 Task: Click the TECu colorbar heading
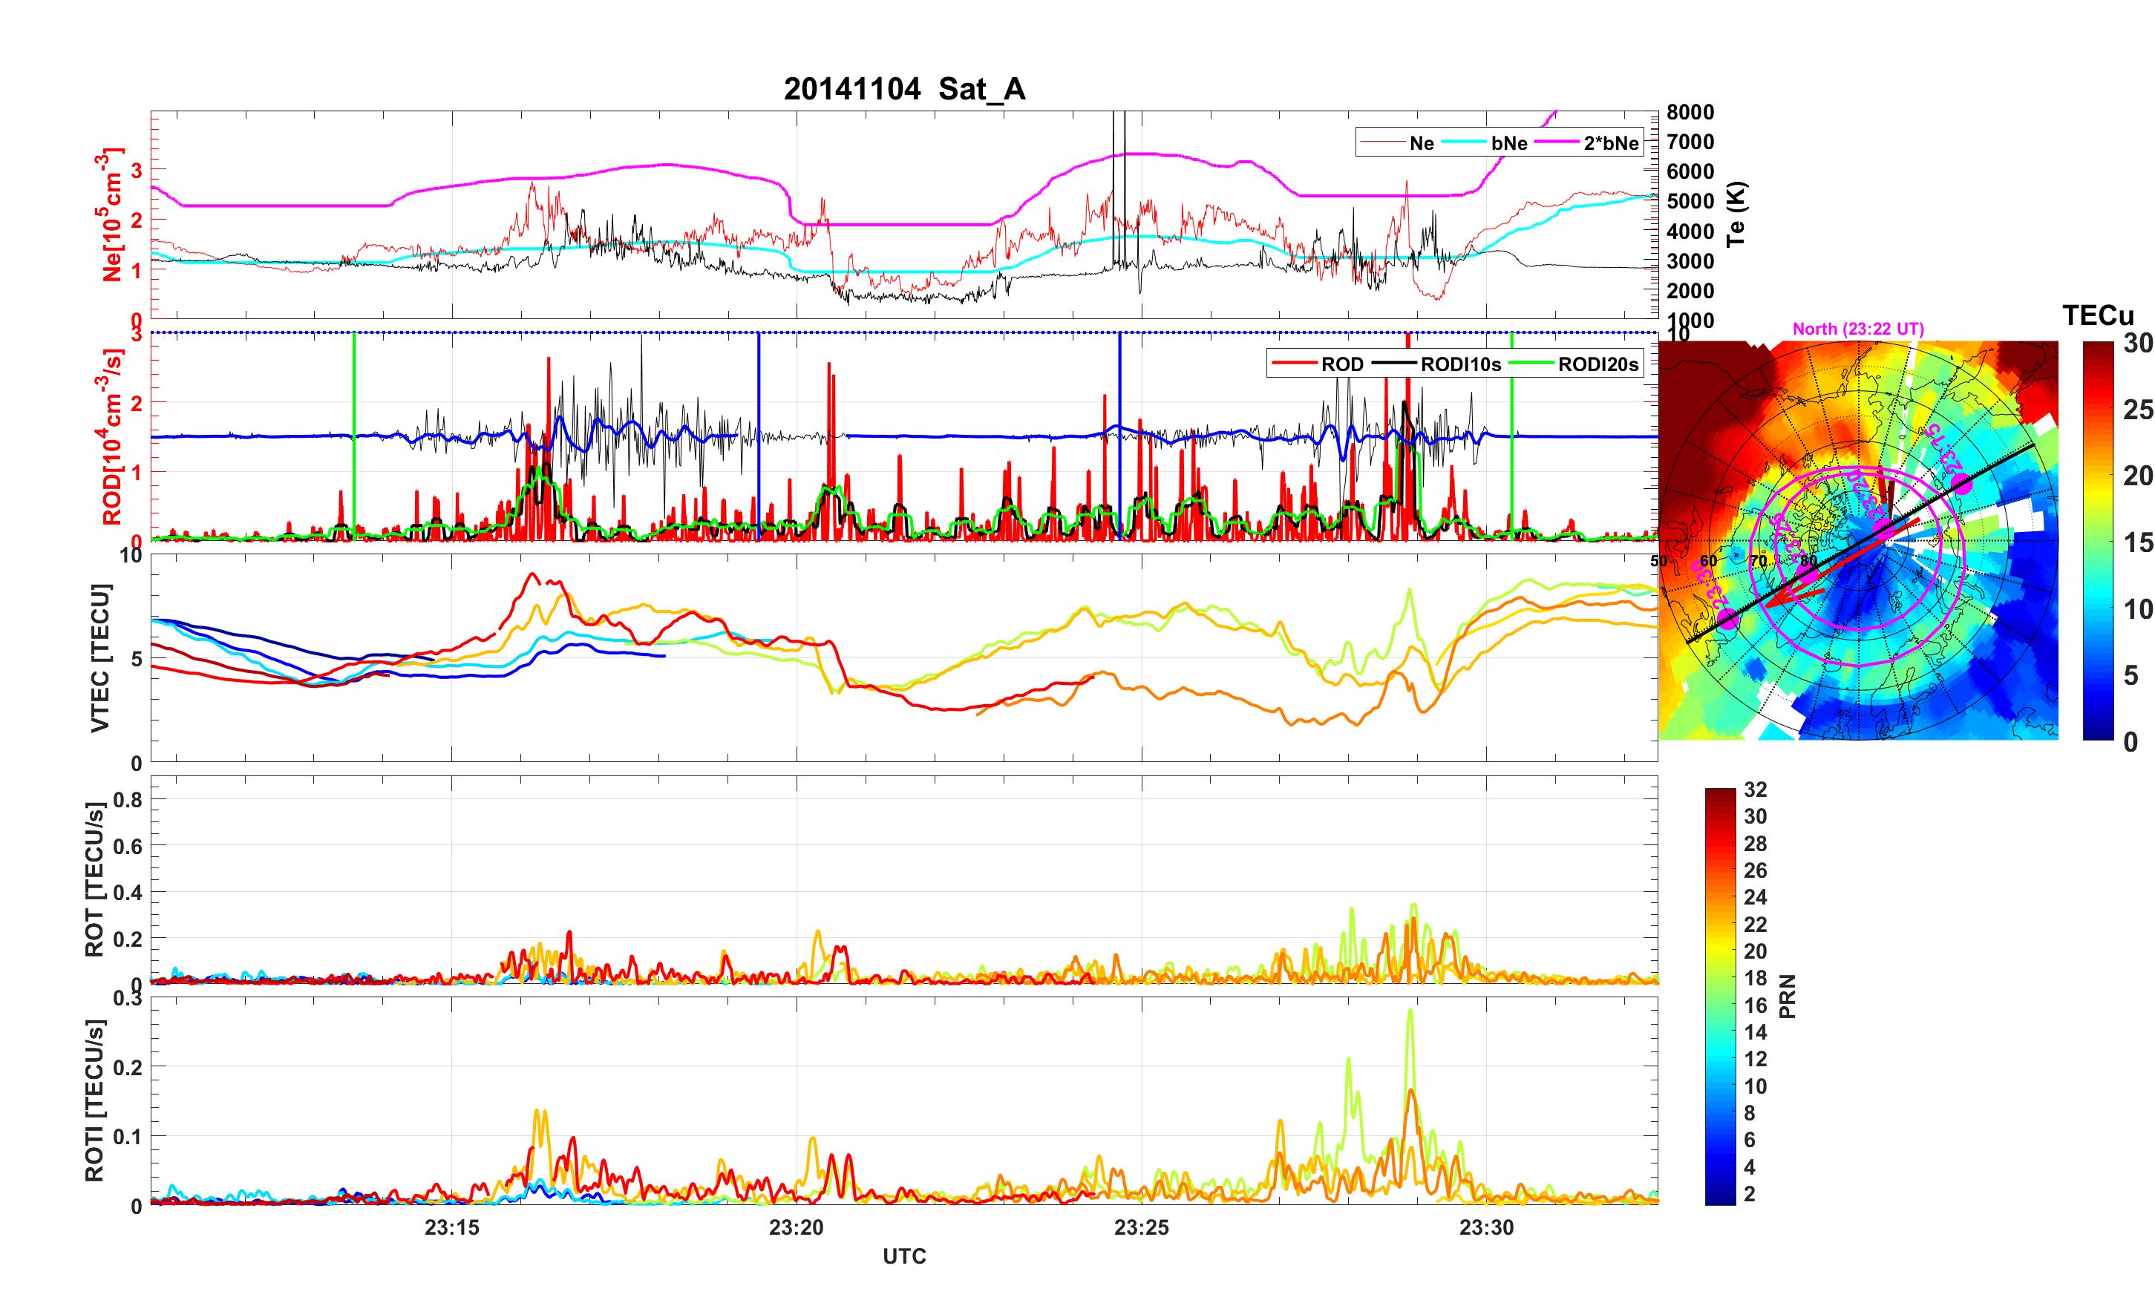[2097, 315]
